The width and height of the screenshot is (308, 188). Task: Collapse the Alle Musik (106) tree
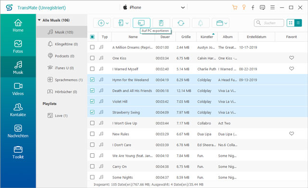[x=39, y=20]
